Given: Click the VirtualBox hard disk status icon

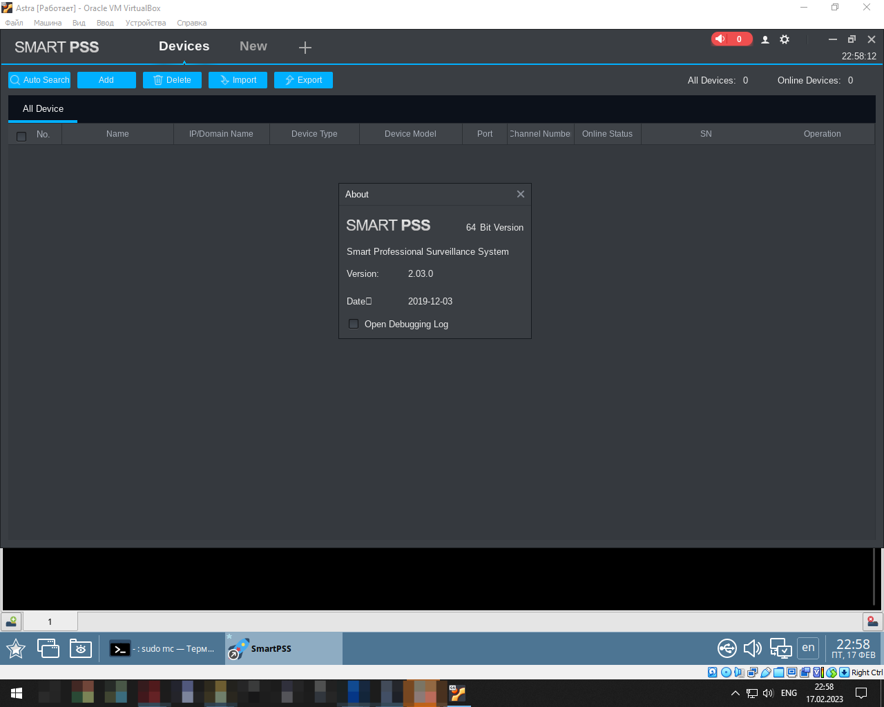Looking at the screenshot, I should (x=713, y=672).
